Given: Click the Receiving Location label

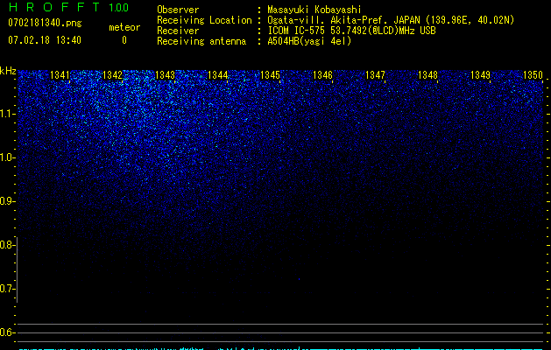Looking at the screenshot, I should pyautogui.click(x=204, y=20).
